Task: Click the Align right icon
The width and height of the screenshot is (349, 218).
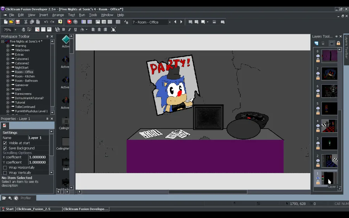Action: 105,29
